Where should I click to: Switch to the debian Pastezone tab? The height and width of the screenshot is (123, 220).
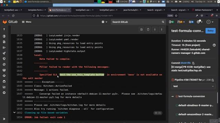(203, 10)
